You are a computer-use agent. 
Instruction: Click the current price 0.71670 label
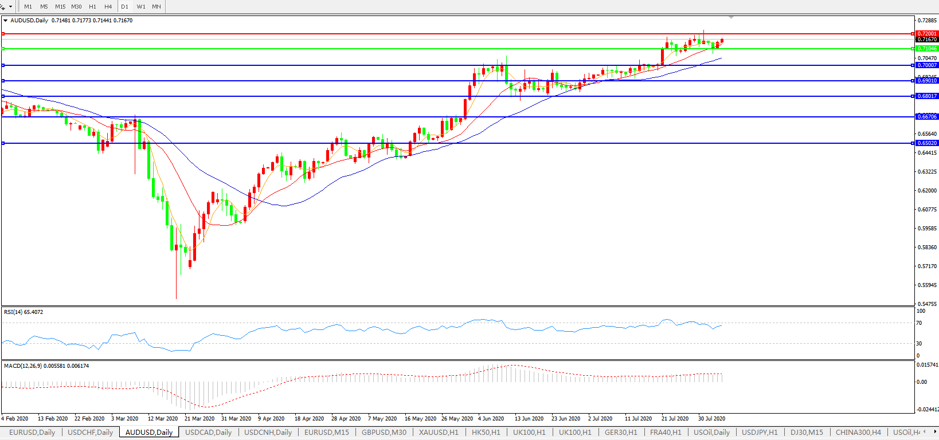tap(926, 40)
